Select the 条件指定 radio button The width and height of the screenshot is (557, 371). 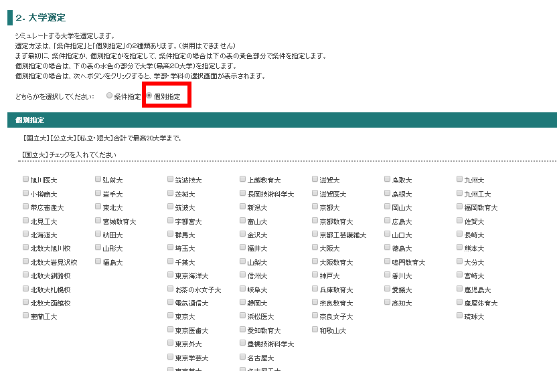pyautogui.click(x=109, y=96)
